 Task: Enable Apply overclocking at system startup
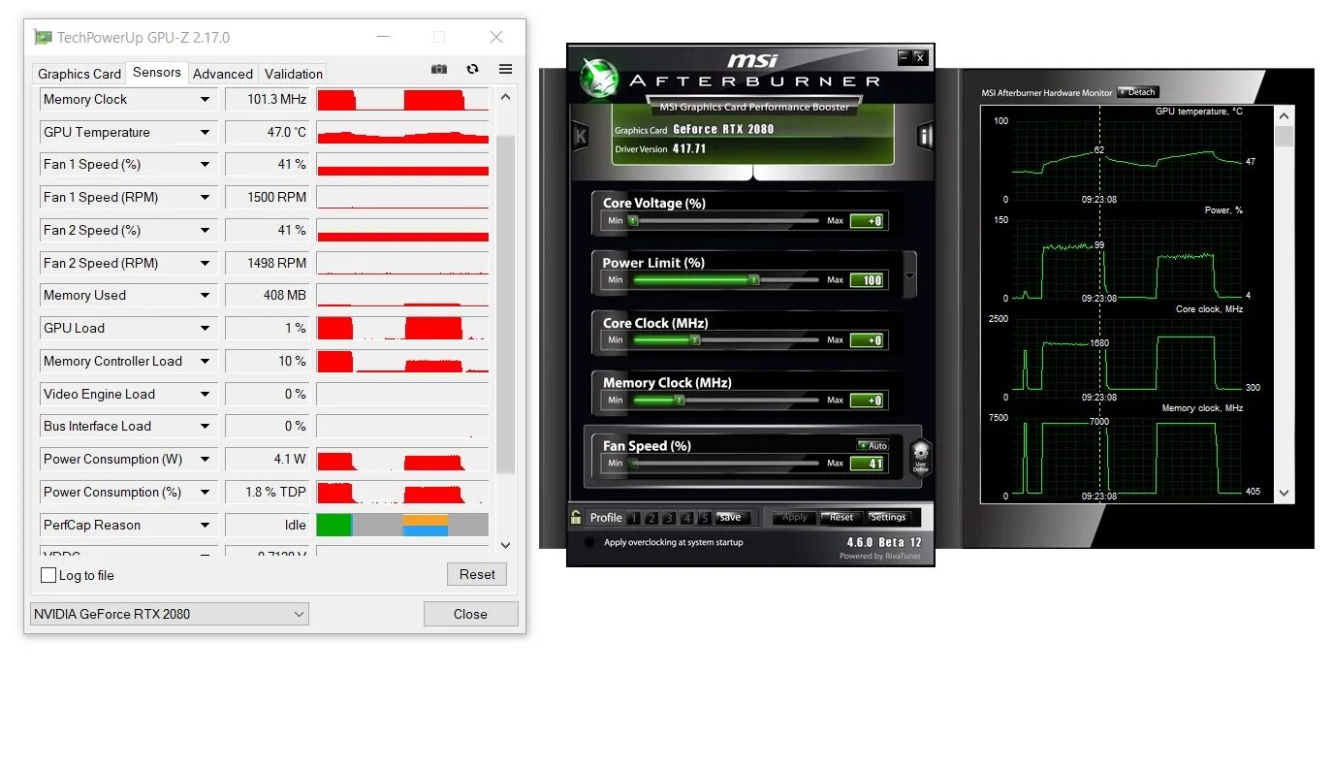(x=588, y=542)
